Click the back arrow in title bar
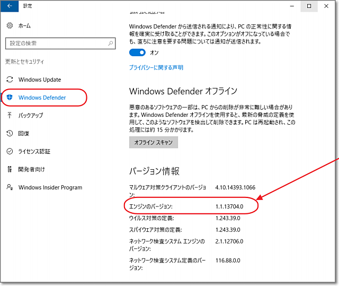 coord(9,6)
